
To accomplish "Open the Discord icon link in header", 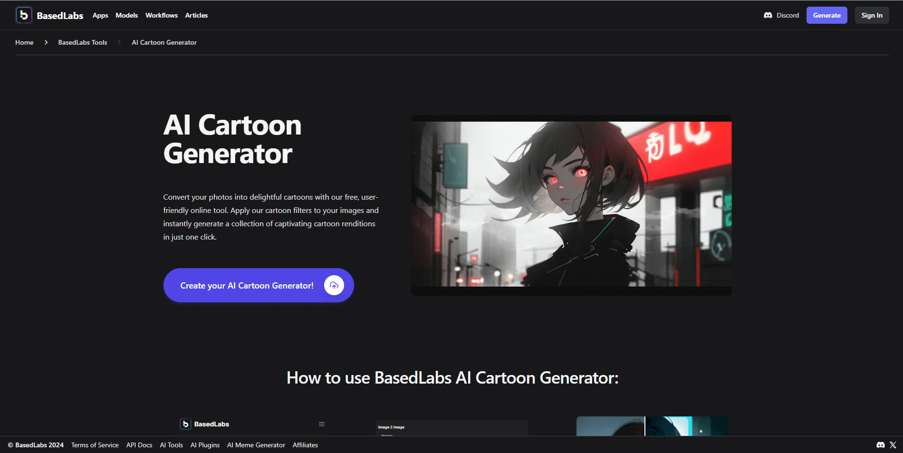I will tap(768, 15).
